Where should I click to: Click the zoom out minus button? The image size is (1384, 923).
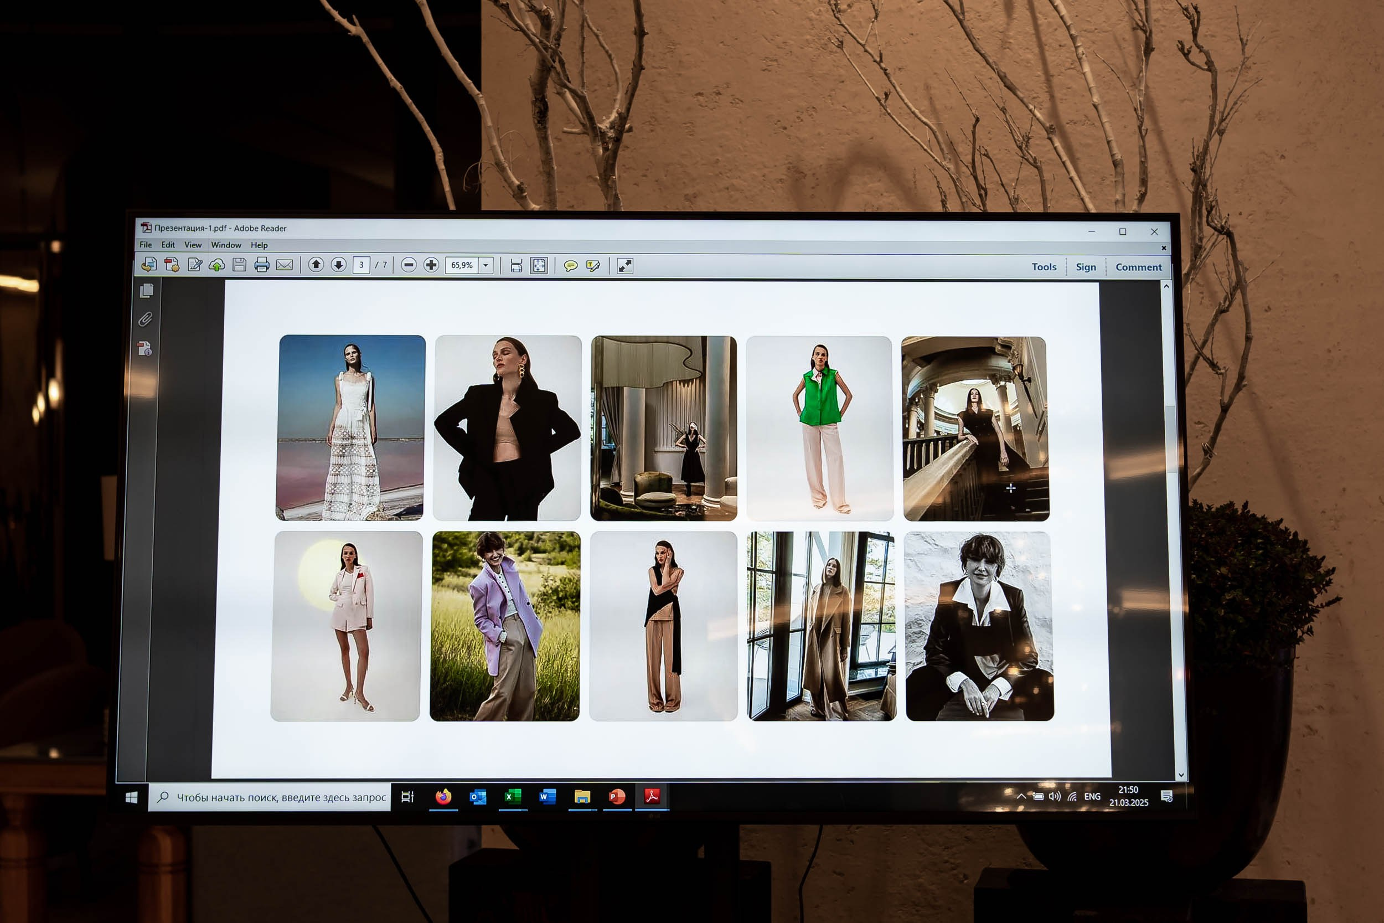[409, 265]
